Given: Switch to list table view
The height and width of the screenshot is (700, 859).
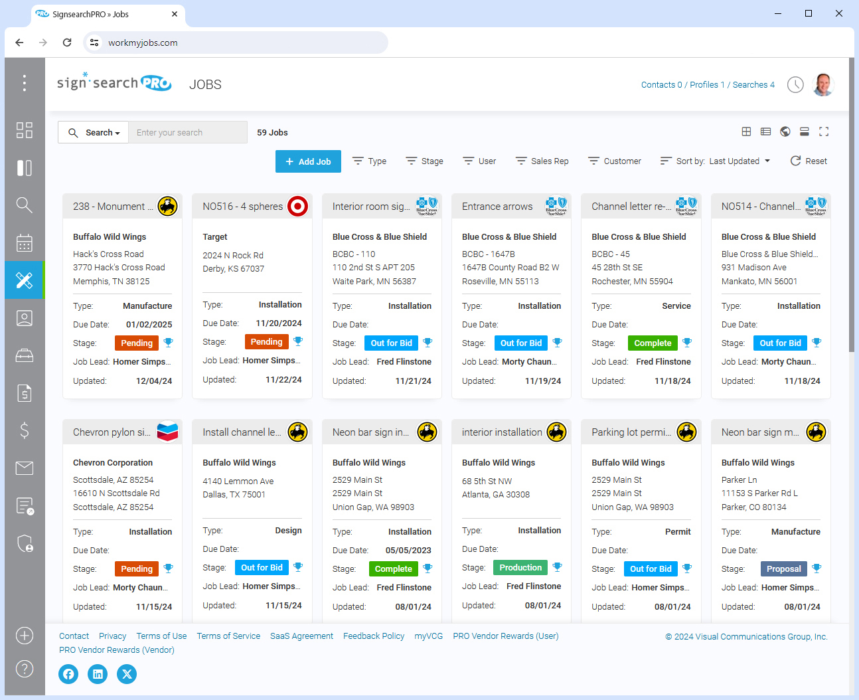Looking at the screenshot, I should click(765, 131).
